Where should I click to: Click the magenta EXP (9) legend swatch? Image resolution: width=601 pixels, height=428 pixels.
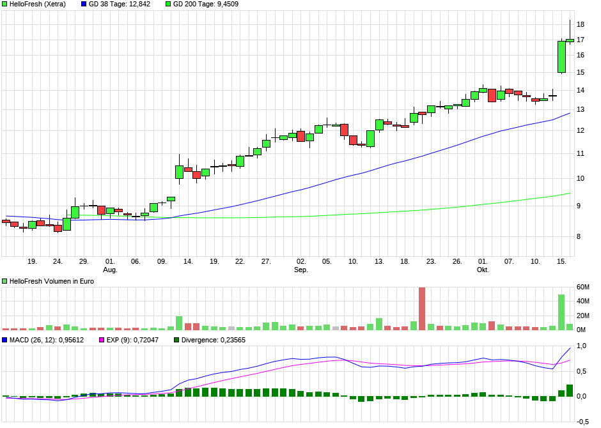[x=102, y=340]
